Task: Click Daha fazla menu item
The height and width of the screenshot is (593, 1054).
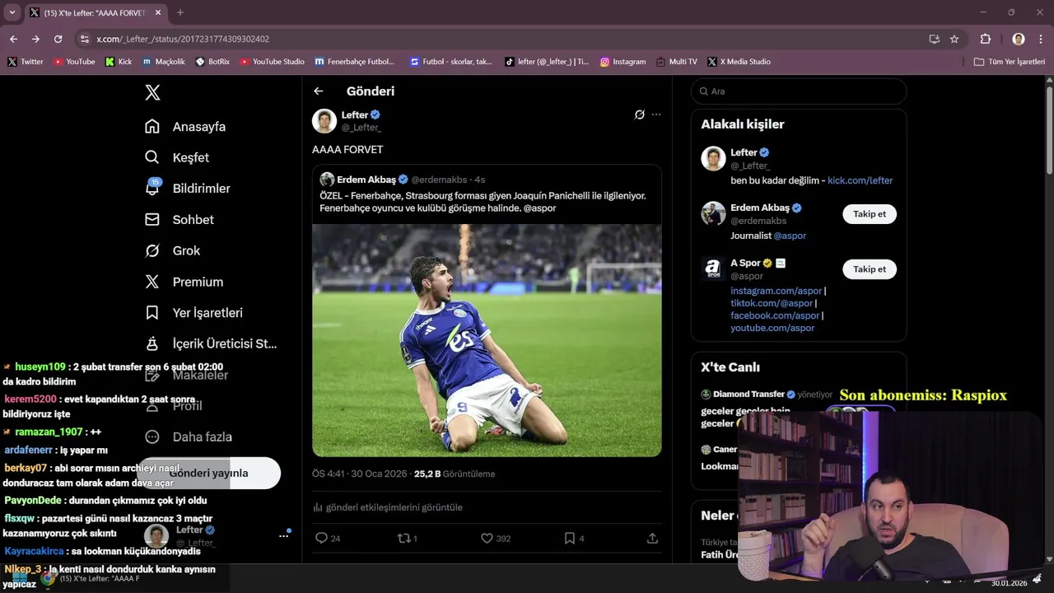Action: (189, 437)
